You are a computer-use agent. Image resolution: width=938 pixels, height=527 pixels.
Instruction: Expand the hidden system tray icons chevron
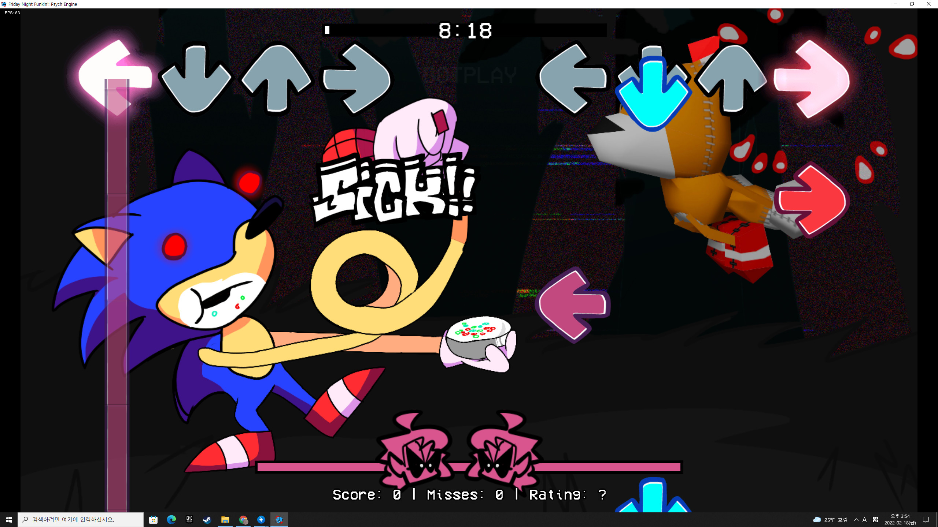(x=856, y=520)
